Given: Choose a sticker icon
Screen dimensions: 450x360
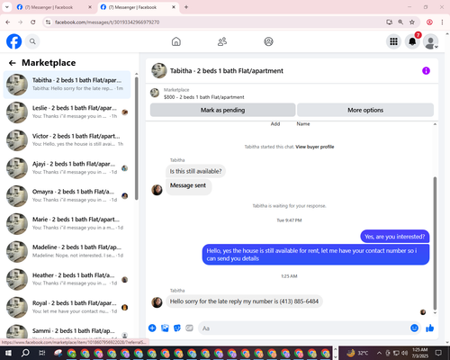Looking at the screenshot, I should (177, 328).
